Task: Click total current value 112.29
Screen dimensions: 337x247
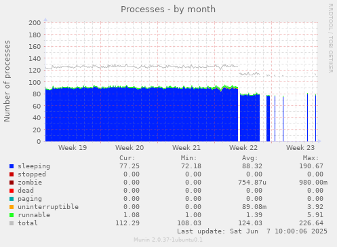Action: 127,223
